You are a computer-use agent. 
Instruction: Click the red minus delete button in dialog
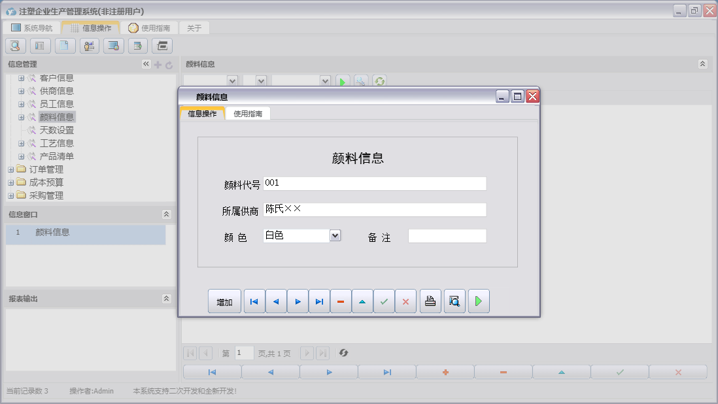[341, 301]
